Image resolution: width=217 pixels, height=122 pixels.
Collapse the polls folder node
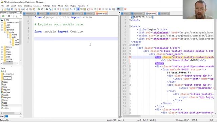coord(7,37)
